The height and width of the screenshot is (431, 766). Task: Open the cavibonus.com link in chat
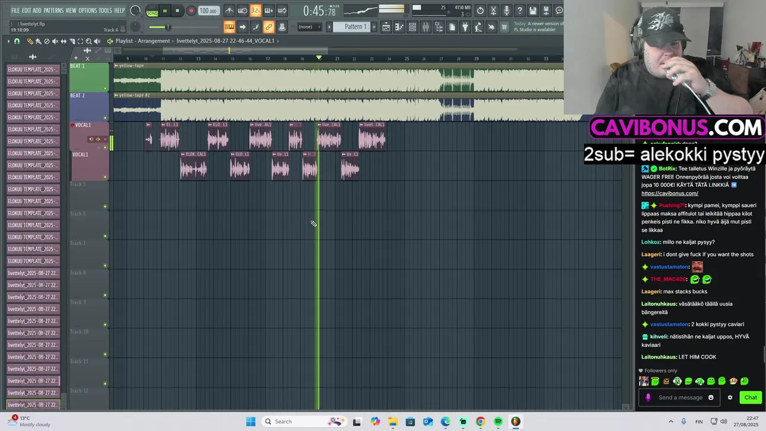click(x=670, y=193)
